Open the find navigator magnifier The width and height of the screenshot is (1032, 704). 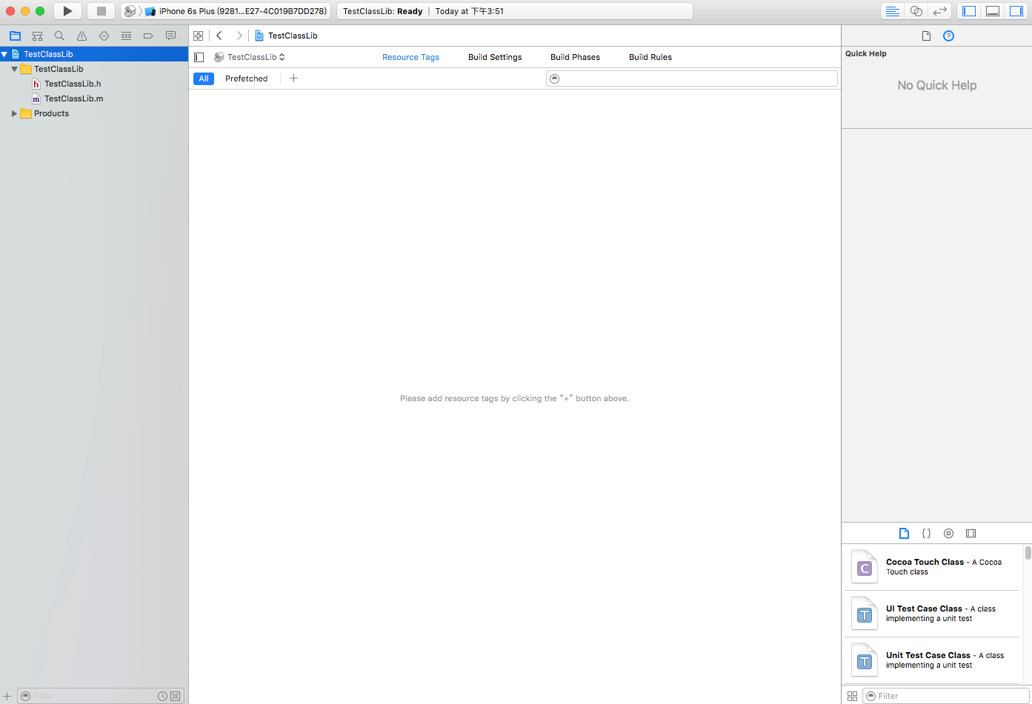(59, 36)
